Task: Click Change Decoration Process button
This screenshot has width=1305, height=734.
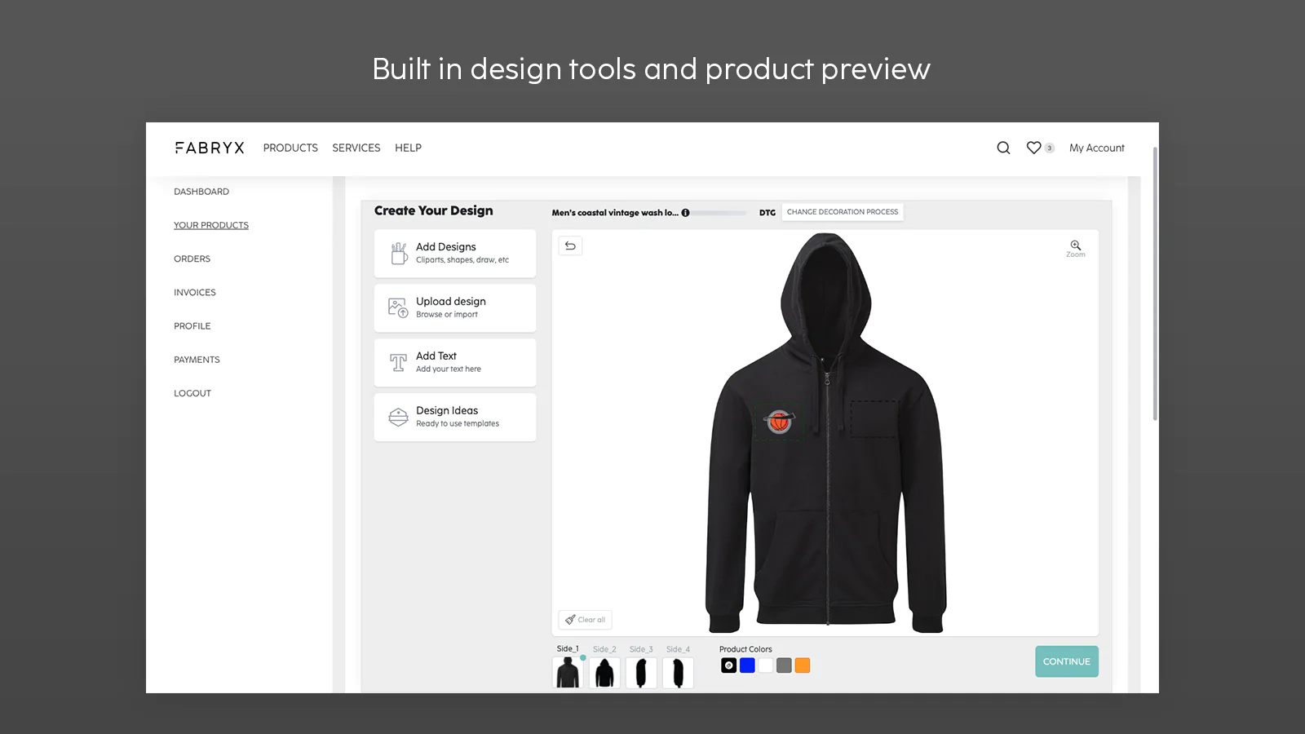Action: point(842,212)
